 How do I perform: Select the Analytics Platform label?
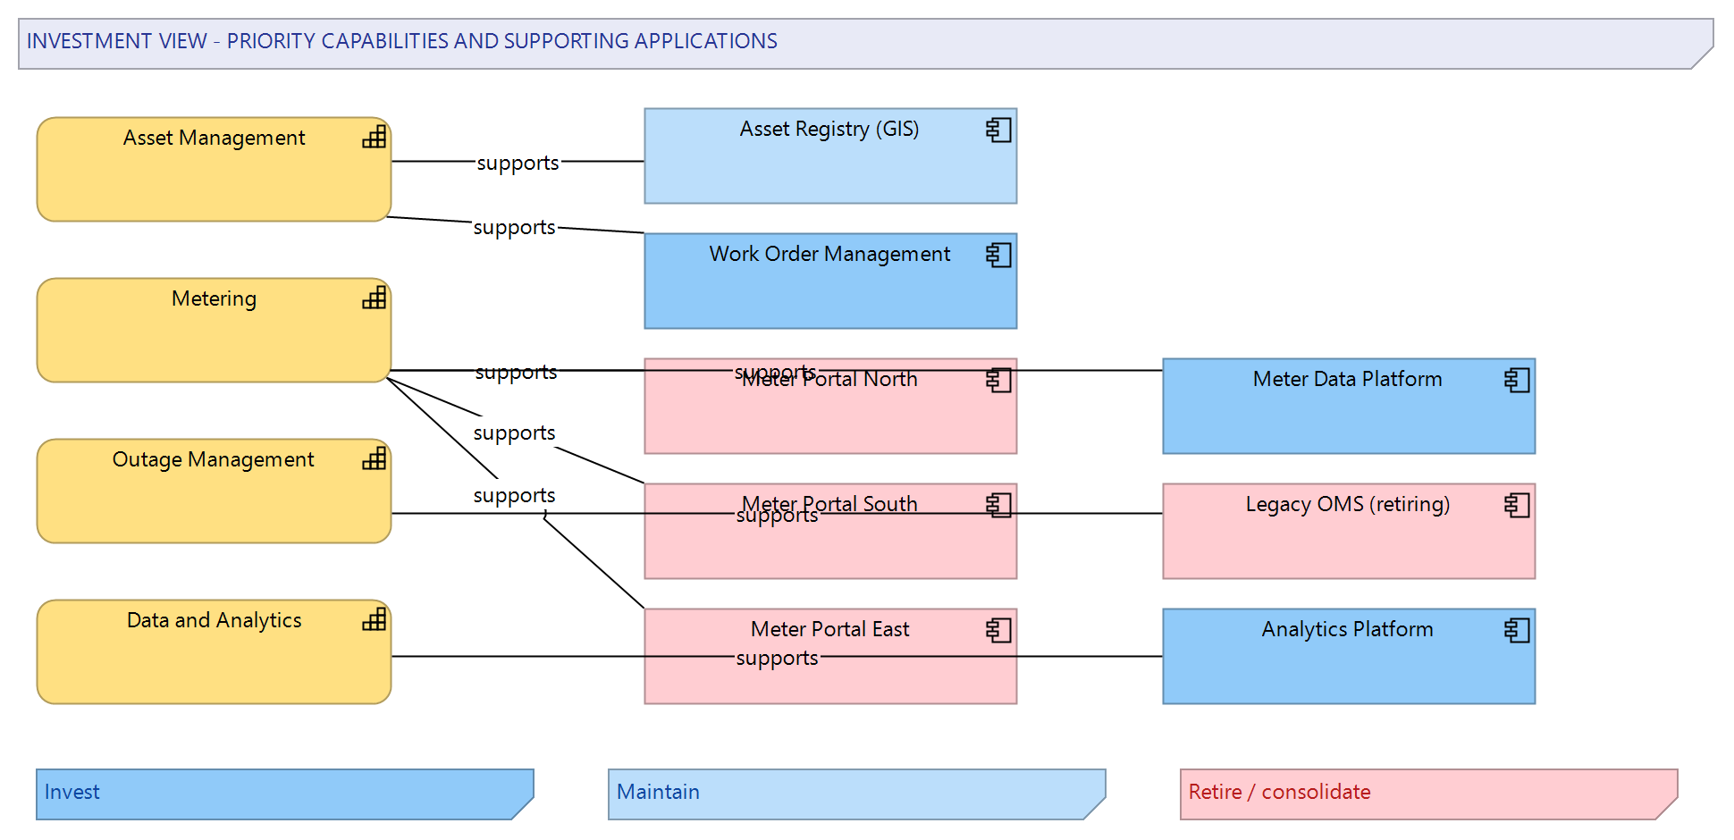[1347, 629]
